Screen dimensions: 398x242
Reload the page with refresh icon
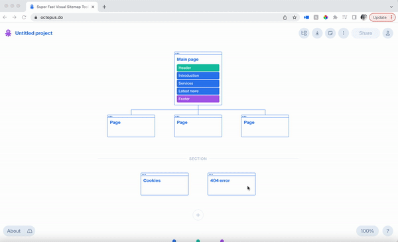point(24,17)
